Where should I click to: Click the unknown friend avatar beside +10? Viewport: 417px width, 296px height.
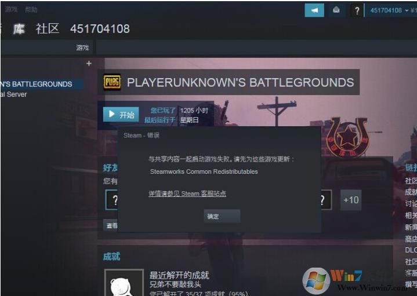327,200
